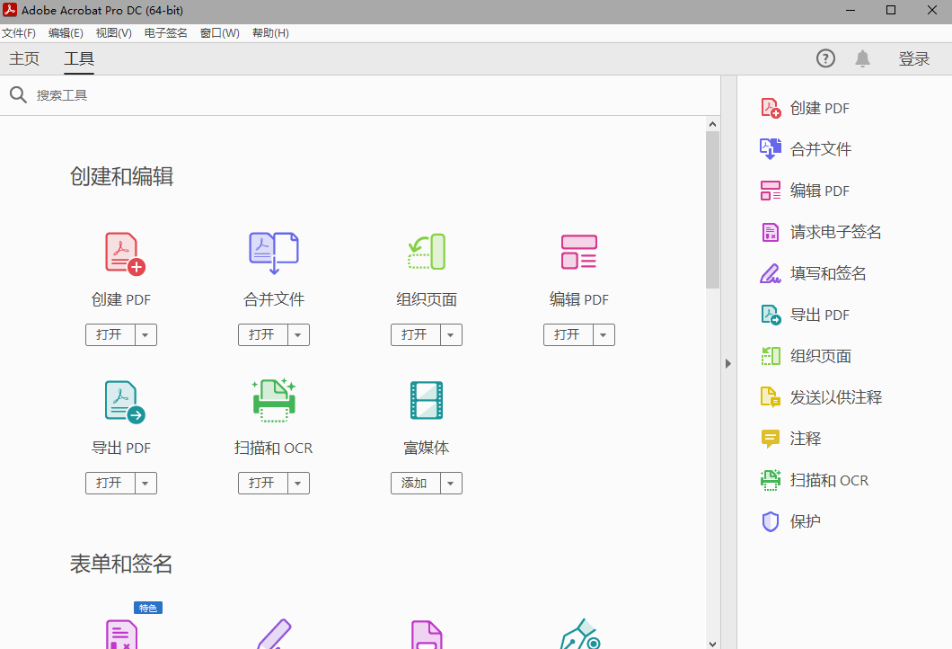Expand dropdown arrow beside 富媒体 添加 button

pyautogui.click(x=451, y=483)
